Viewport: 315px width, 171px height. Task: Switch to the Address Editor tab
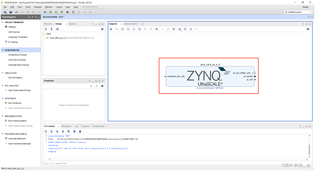(130, 24)
